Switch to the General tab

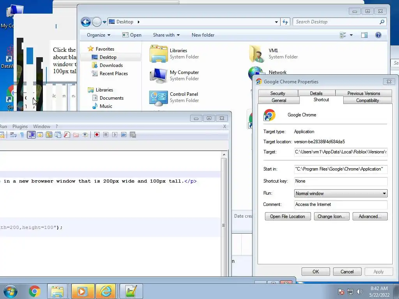click(x=279, y=100)
